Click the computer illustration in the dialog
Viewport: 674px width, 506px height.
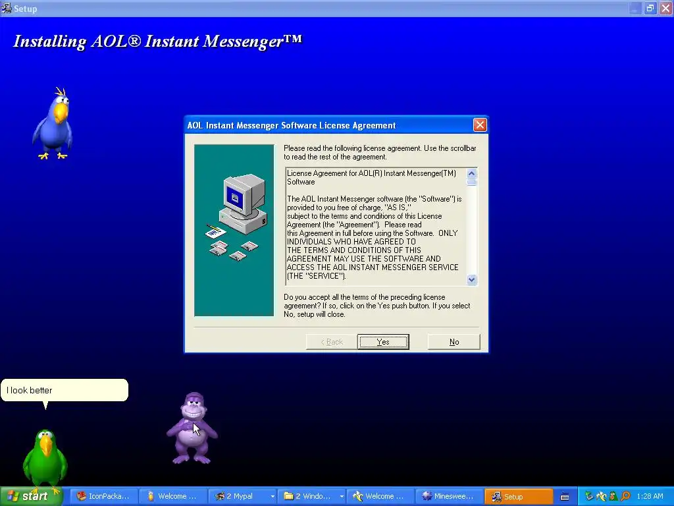click(x=234, y=230)
